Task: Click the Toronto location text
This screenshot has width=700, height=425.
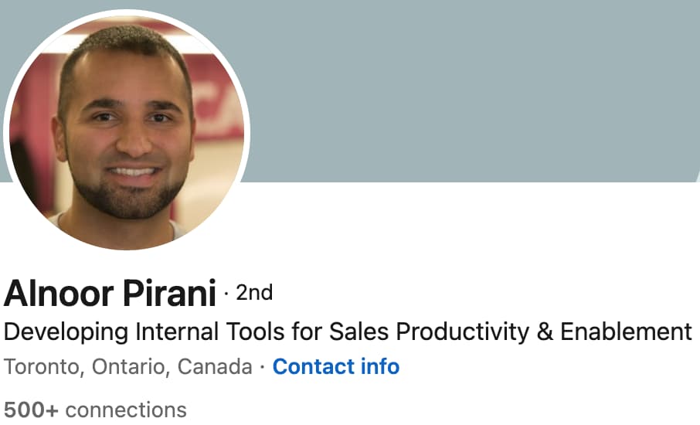Action: pyautogui.click(x=42, y=366)
